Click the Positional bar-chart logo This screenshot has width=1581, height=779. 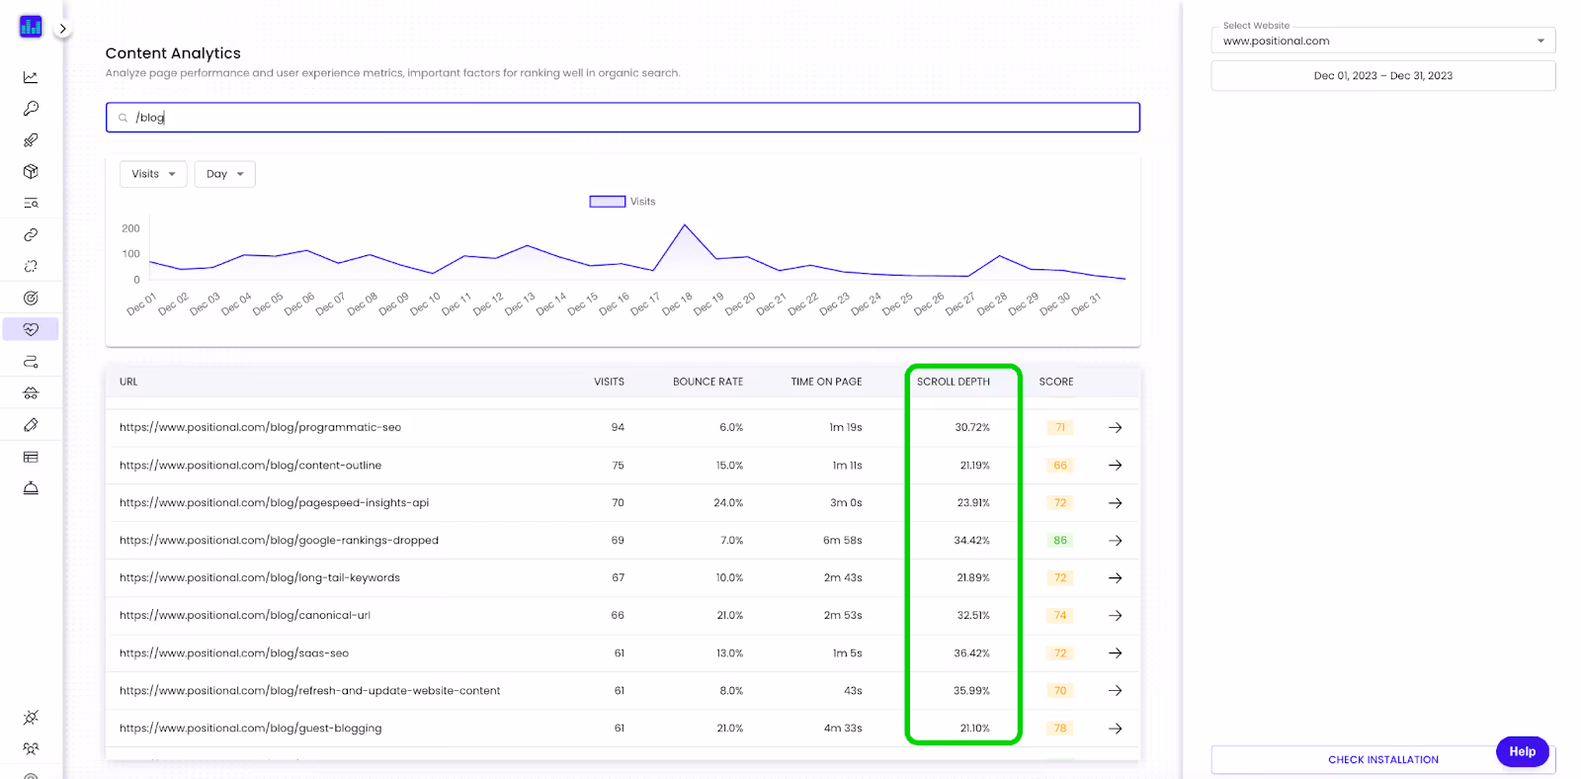coord(31,27)
